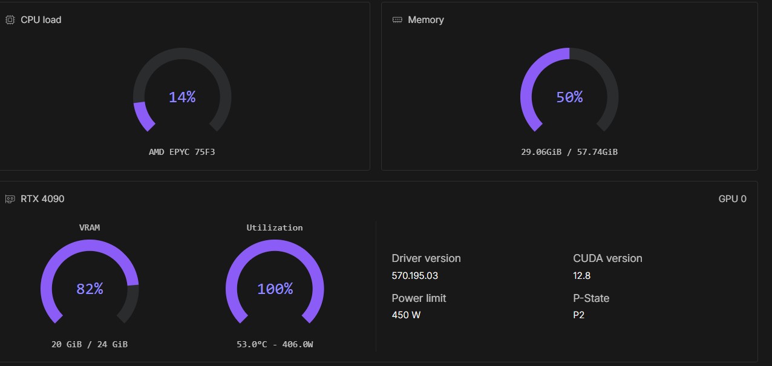Click the "20 GiB / 24 GiB" VRAM usage value
This screenshot has width=772, height=366.
90,344
